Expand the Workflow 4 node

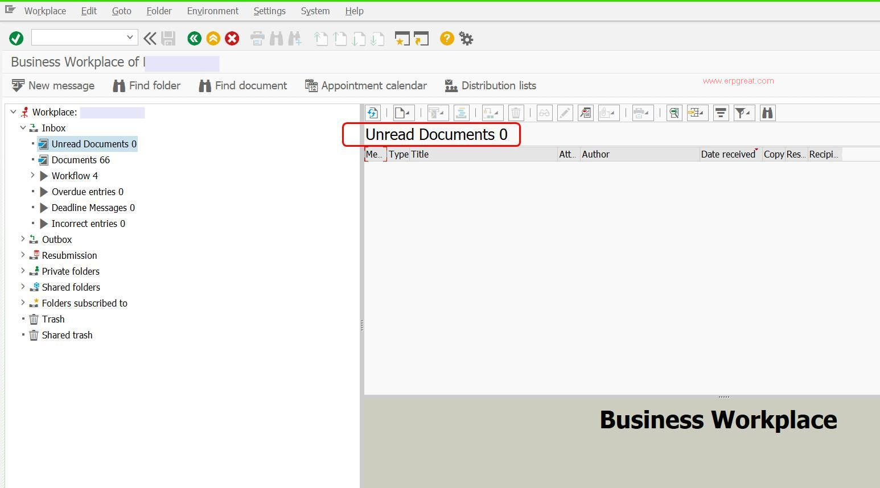[32, 176]
